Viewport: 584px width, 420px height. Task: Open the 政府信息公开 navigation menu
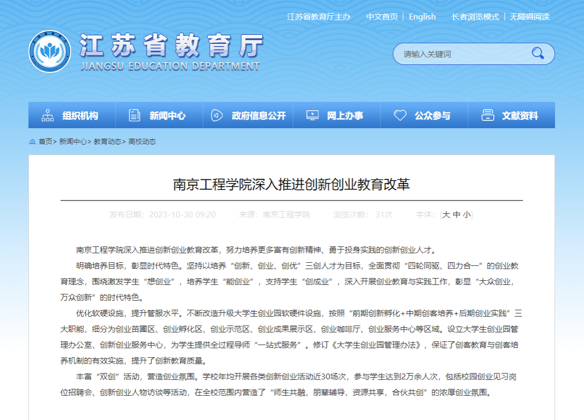(258, 116)
